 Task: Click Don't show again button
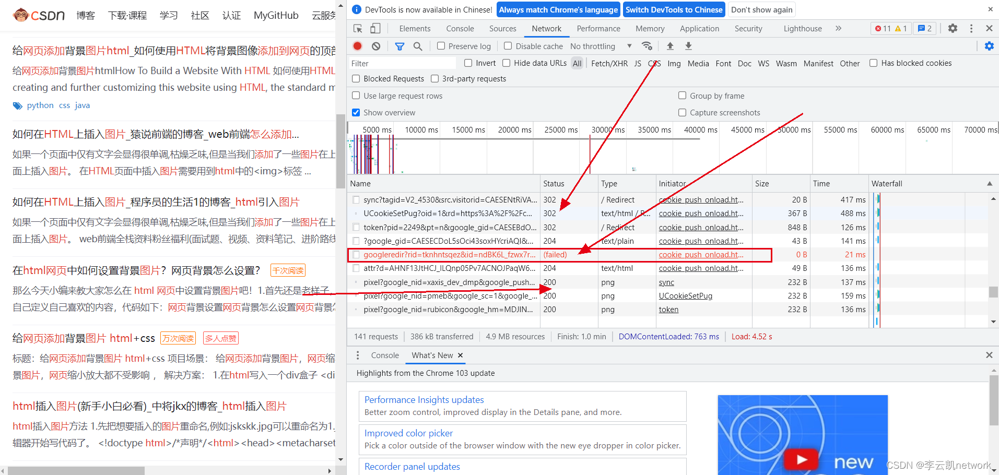761,9
